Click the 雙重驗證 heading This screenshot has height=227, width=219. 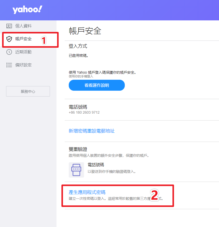[78, 149]
